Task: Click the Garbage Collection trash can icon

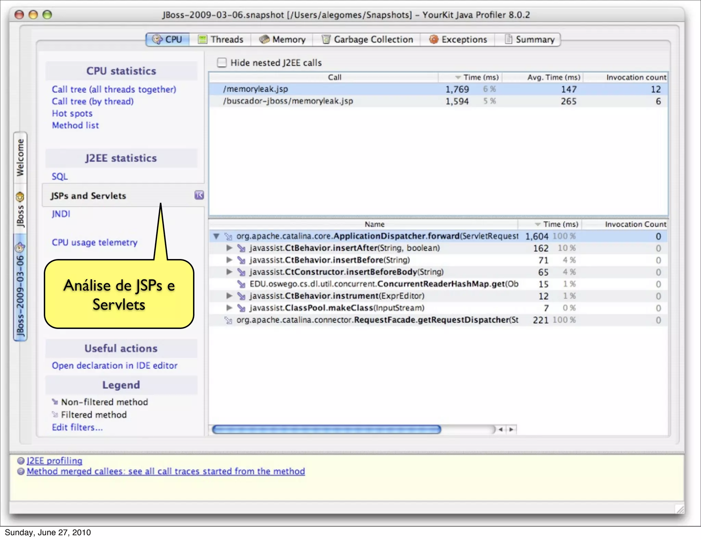Action: click(326, 39)
